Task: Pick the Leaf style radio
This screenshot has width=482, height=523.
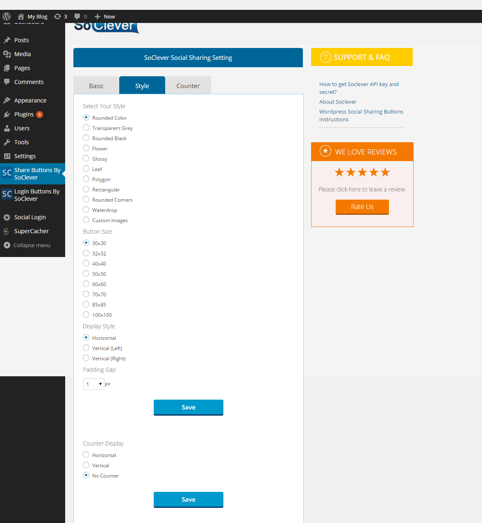Action: (x=86, y=169)
